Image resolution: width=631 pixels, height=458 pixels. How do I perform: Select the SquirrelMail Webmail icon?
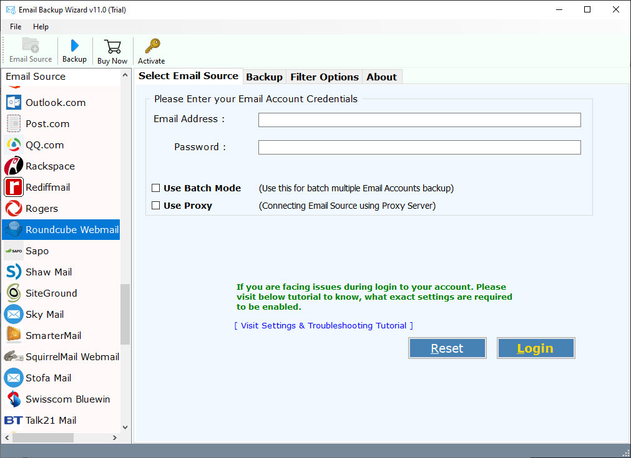(x=14, y=356)
